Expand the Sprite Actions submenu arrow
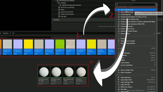 pyautogui.click(x=155, y=33)
